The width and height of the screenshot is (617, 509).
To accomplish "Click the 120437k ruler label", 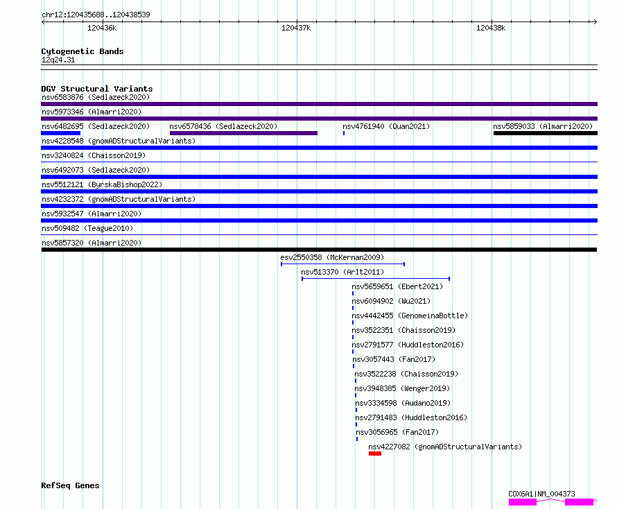I will [296, 28].
